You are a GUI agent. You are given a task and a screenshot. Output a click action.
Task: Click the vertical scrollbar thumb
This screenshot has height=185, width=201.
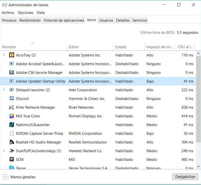198,99
